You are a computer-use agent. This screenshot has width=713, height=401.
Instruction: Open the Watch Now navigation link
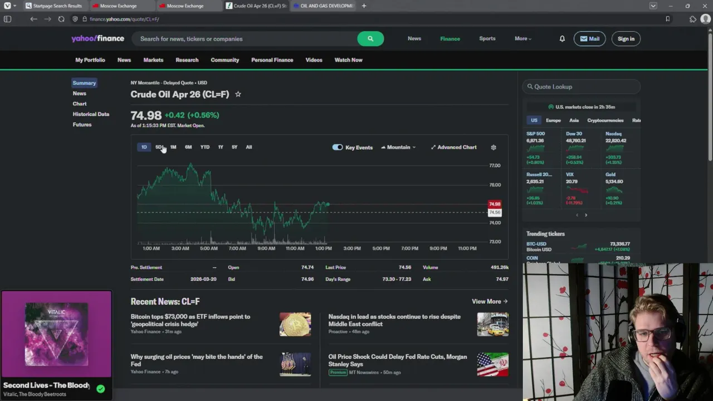[348, 60]
